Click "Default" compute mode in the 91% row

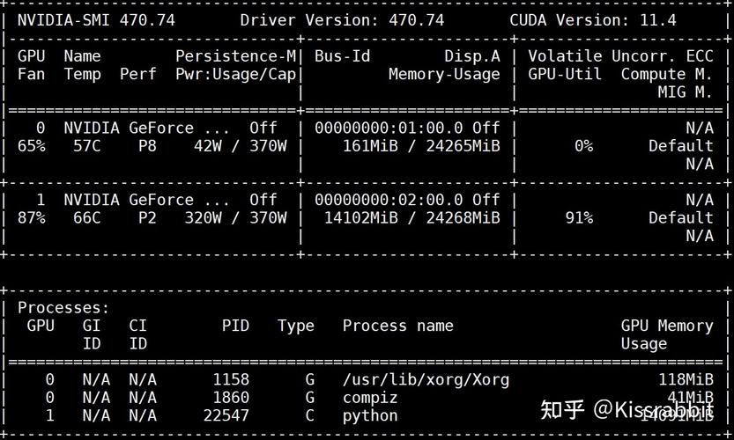pyautogui.click(x=680, y=218)
